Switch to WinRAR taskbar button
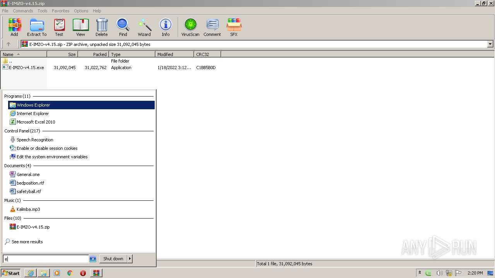Image resolution: width=495 pixels, height=278 pixels. pos(96,273)
